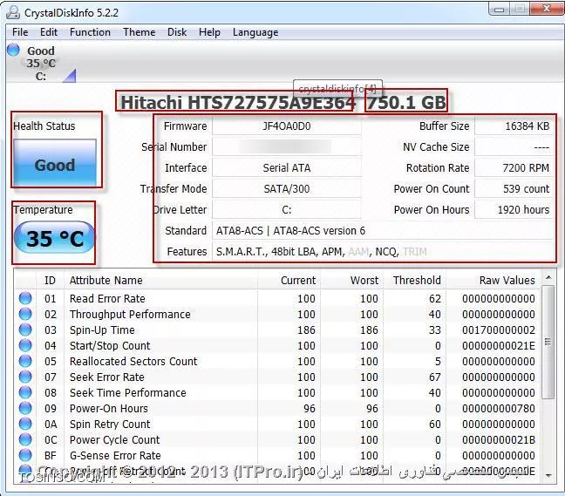This screenshot has width=565, height=496.
Task: Click the Seek Error Rate status orb
Action: (25, 377)
